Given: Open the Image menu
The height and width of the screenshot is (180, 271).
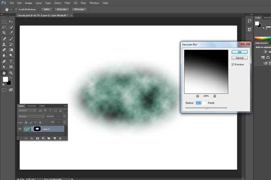Looking at the screenshot, I should tap(28, 3).
